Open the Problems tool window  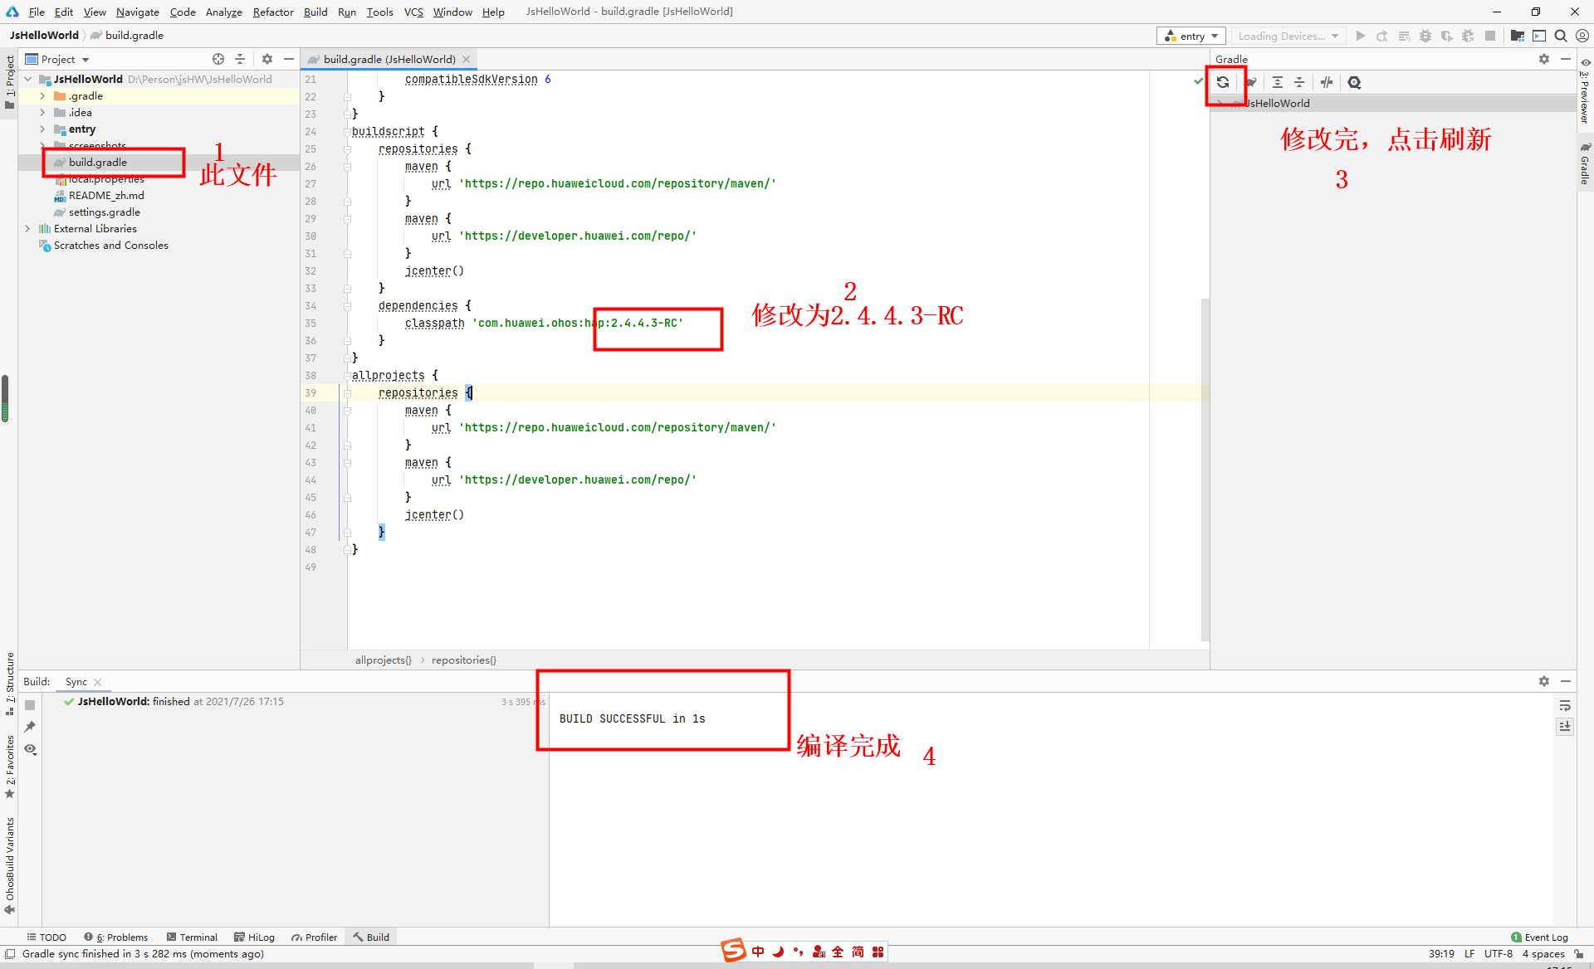(116, 937)
